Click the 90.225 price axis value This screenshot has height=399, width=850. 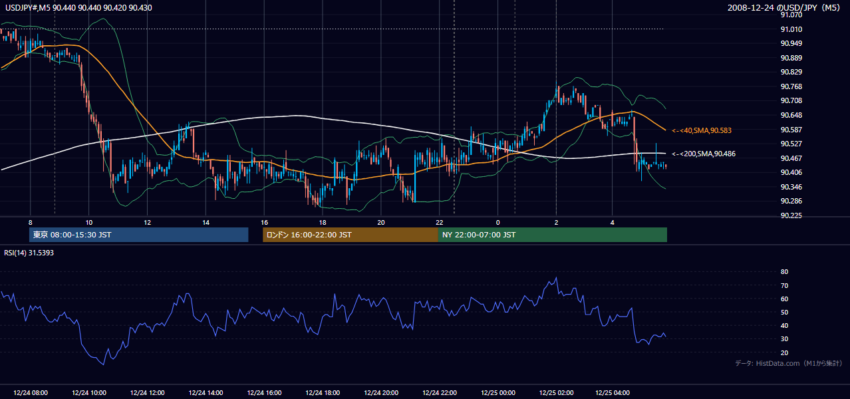coord(791,215)
